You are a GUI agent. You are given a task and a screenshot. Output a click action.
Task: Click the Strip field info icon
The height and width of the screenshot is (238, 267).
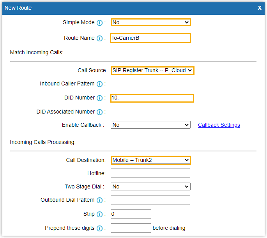coord(99,214)
